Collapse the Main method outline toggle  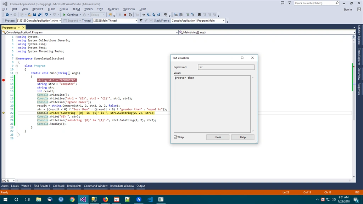pyautogui.click(x=16, y=73)
